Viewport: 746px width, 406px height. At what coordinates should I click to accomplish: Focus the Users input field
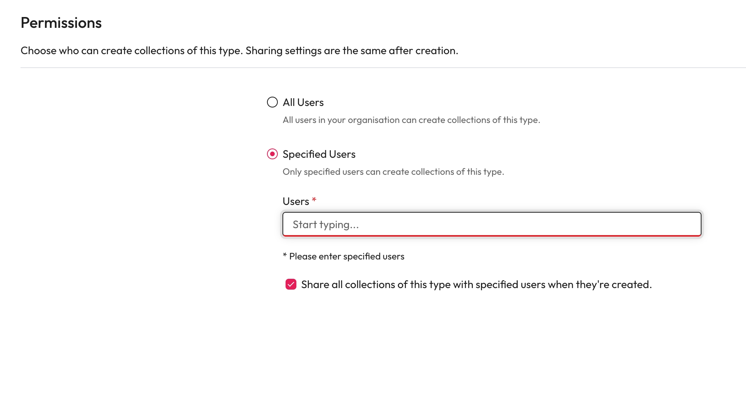pos(491,224)
